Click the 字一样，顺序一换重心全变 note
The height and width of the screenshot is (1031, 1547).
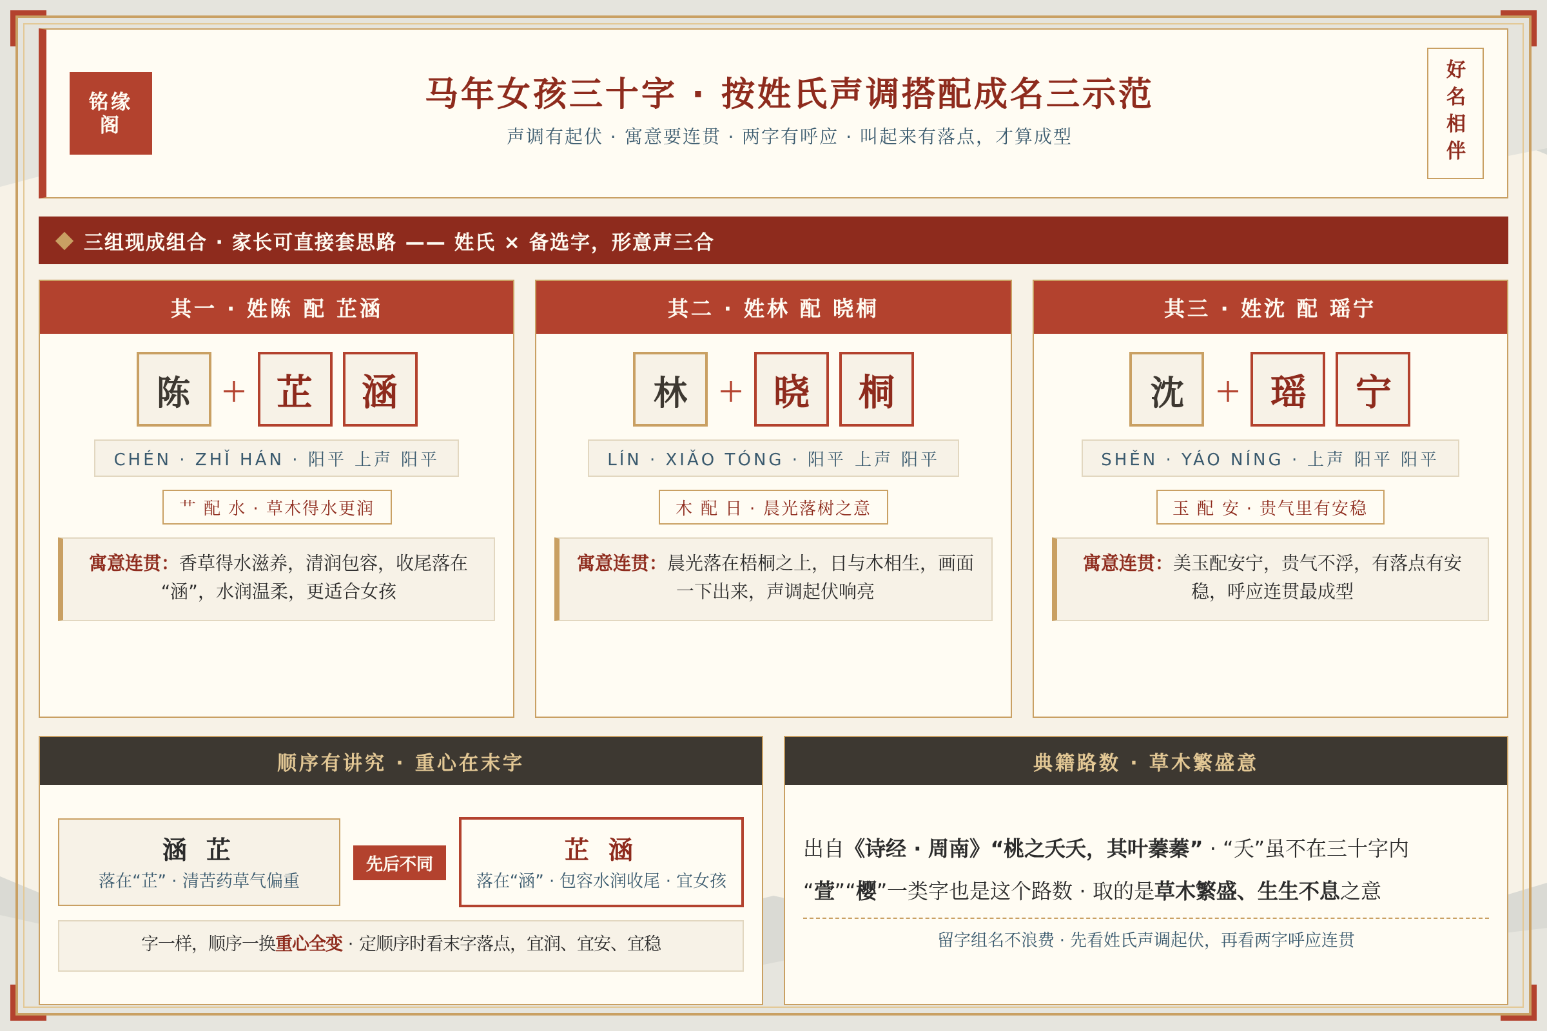pyautogui.click(x=400, y=945)
